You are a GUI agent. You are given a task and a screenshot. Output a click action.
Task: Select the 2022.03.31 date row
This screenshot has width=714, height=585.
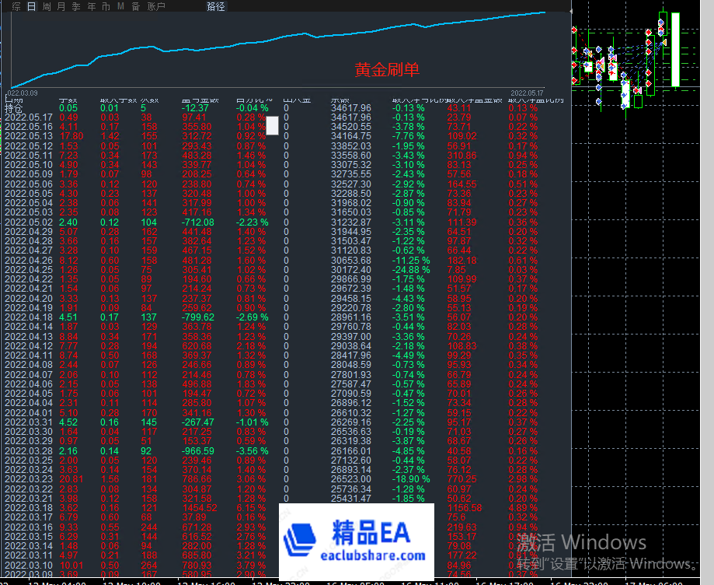point(29,422)
